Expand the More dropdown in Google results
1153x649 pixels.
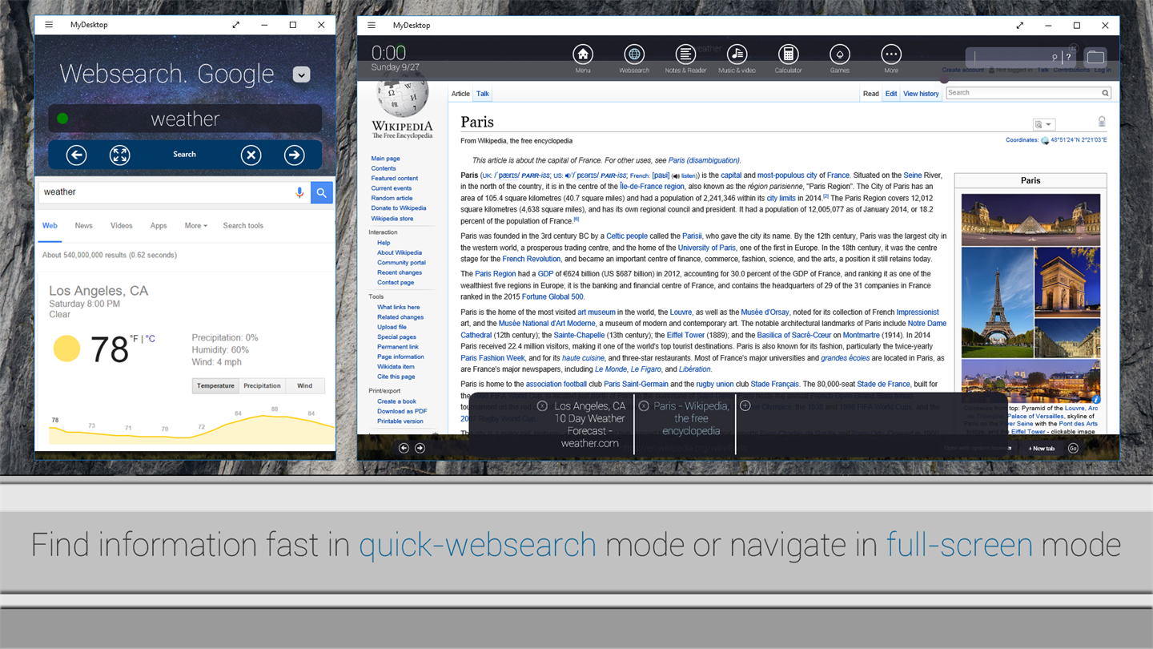click(x=195, y=226)
